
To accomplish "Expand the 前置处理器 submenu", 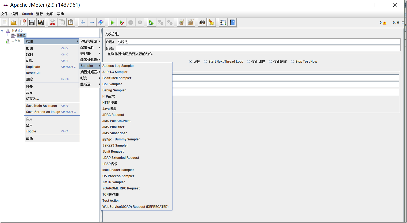I will coord(90,60).
